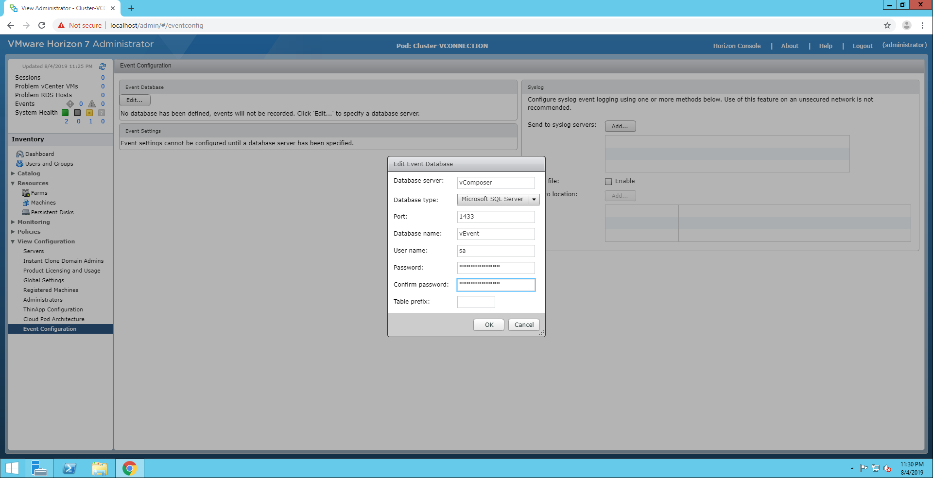933x478 pixels.
Task: Cancel the Edit Event Database dialog
Action: 524,325
